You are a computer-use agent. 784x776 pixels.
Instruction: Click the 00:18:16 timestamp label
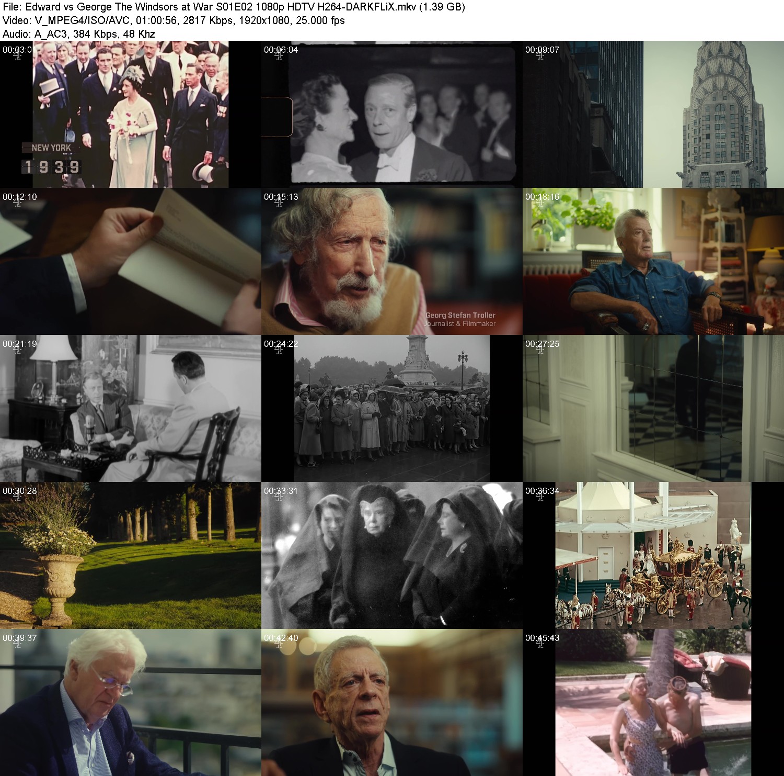[543, 197]
